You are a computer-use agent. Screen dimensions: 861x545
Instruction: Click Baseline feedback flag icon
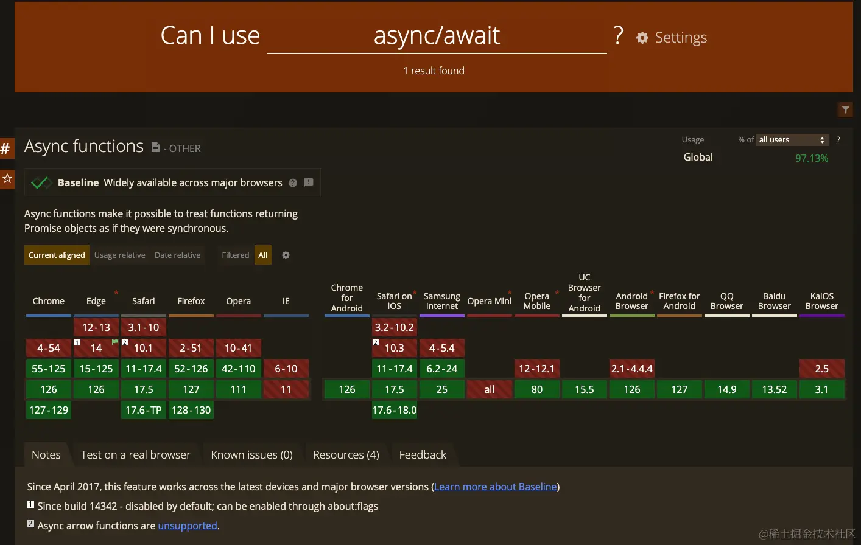(x=309, y=182)
